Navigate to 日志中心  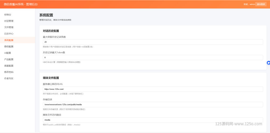click(9, 34)
